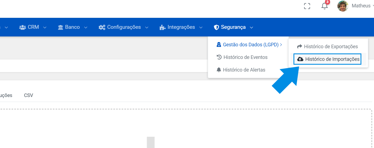Expand the Banco chevron arrow
Viewport: 374px width, 148px height.
[x=86, y=27]
